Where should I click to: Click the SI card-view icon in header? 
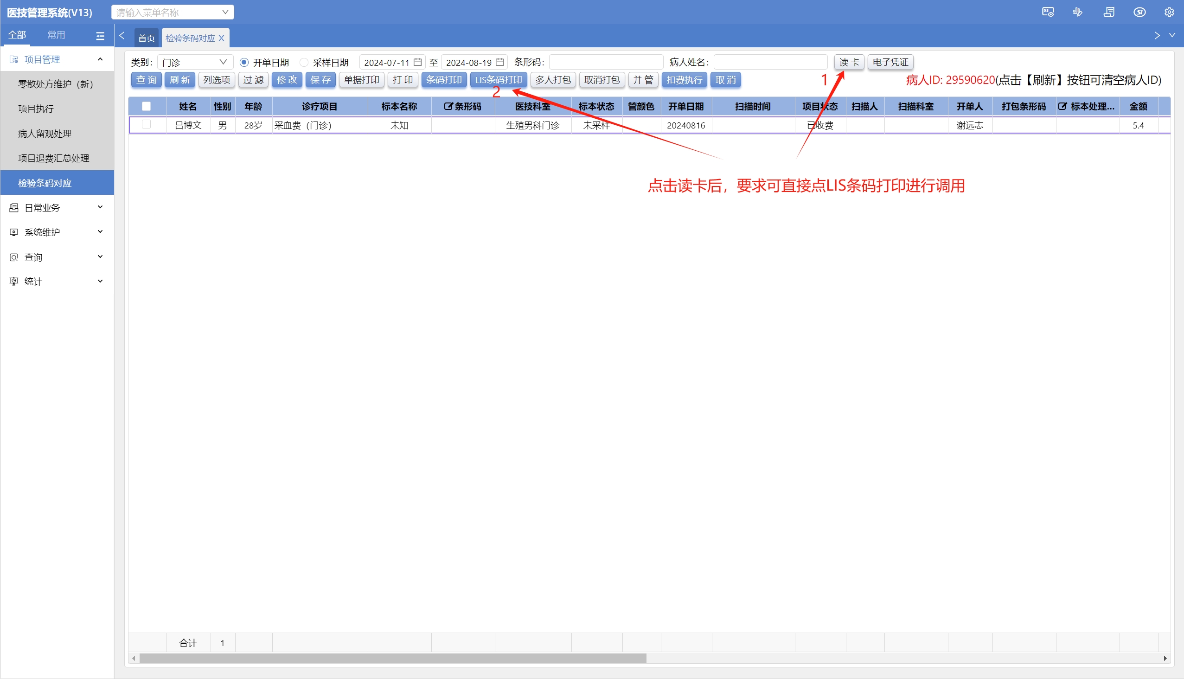tap(1047, 12)
